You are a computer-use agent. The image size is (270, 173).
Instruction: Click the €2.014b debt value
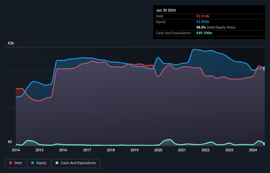tap(203, 16)
